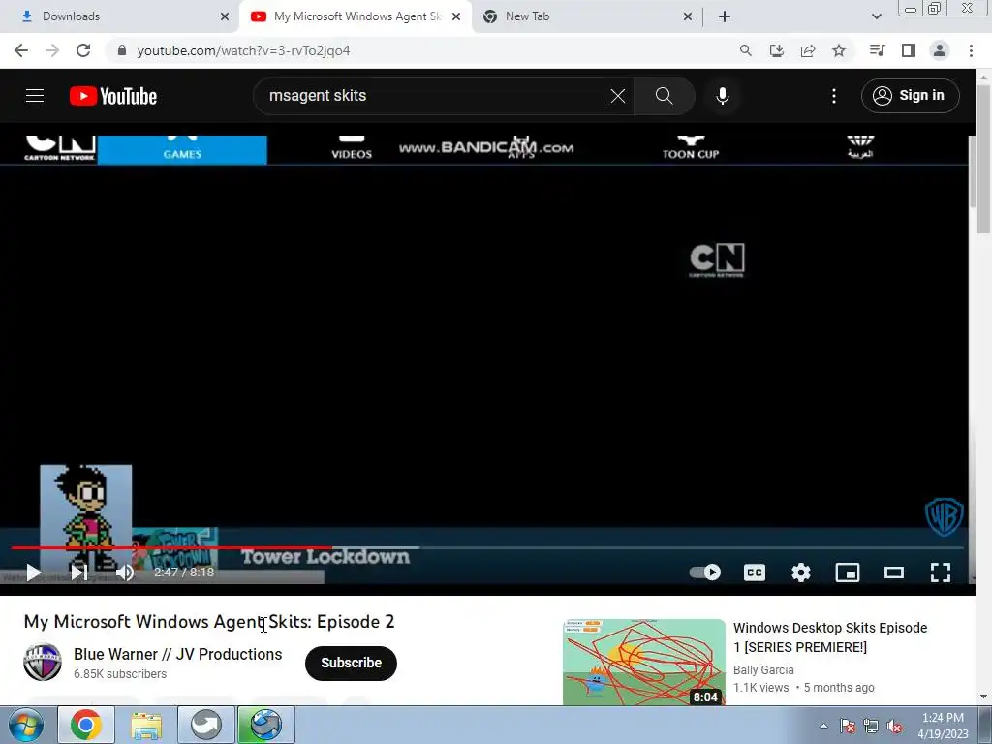Click the muted volume tray icon

(x=894, y=727)
